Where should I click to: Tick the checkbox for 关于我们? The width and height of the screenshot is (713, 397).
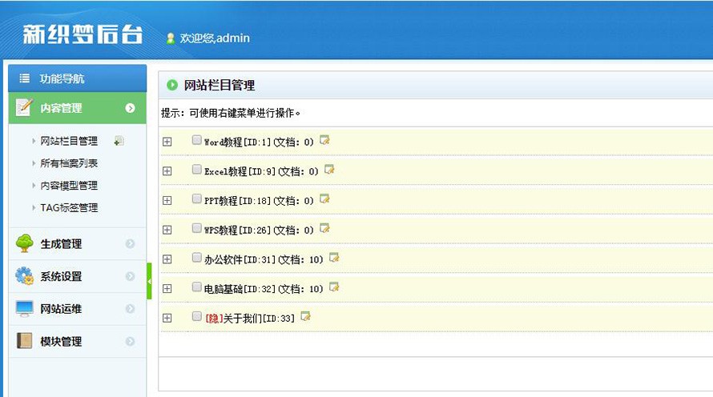click(196, 316)
